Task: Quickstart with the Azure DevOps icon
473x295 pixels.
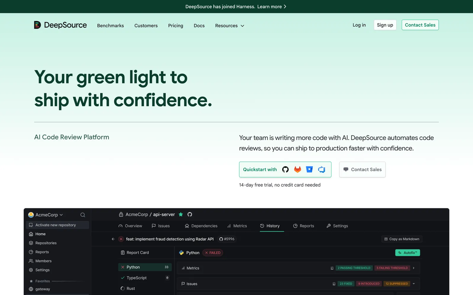Action: point(322,169)
